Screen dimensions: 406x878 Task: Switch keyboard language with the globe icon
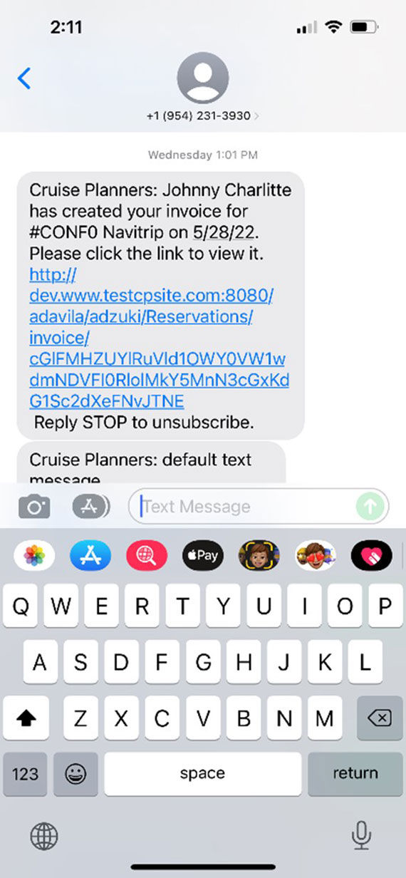click(44, 836)
